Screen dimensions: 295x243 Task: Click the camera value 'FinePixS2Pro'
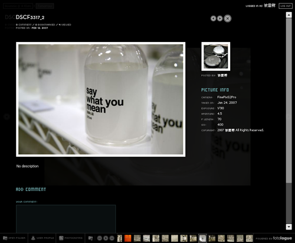227,97
